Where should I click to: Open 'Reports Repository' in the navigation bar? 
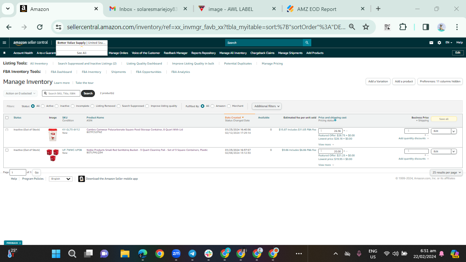[204, 53]
